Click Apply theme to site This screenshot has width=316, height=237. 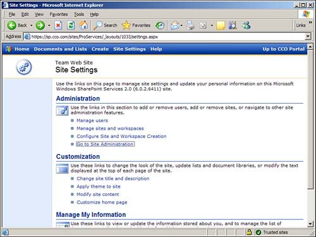pyautogui.click(x=99, y=186)
